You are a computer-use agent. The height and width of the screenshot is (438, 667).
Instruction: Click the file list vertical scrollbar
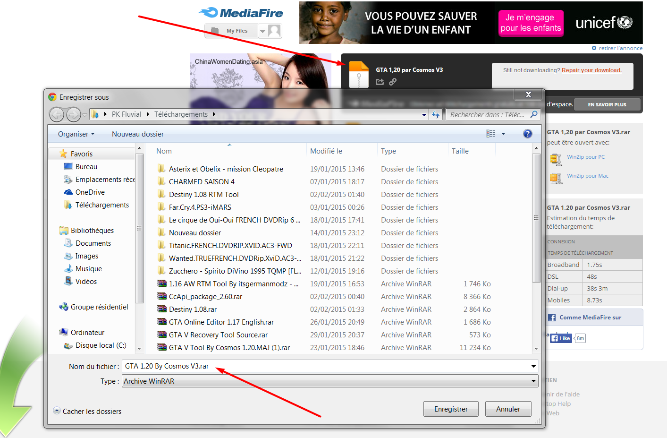536,218
